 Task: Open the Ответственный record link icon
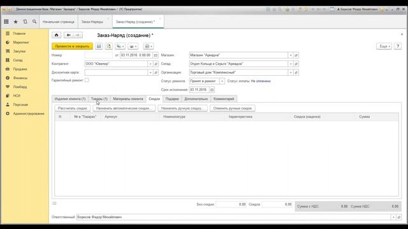399,217
